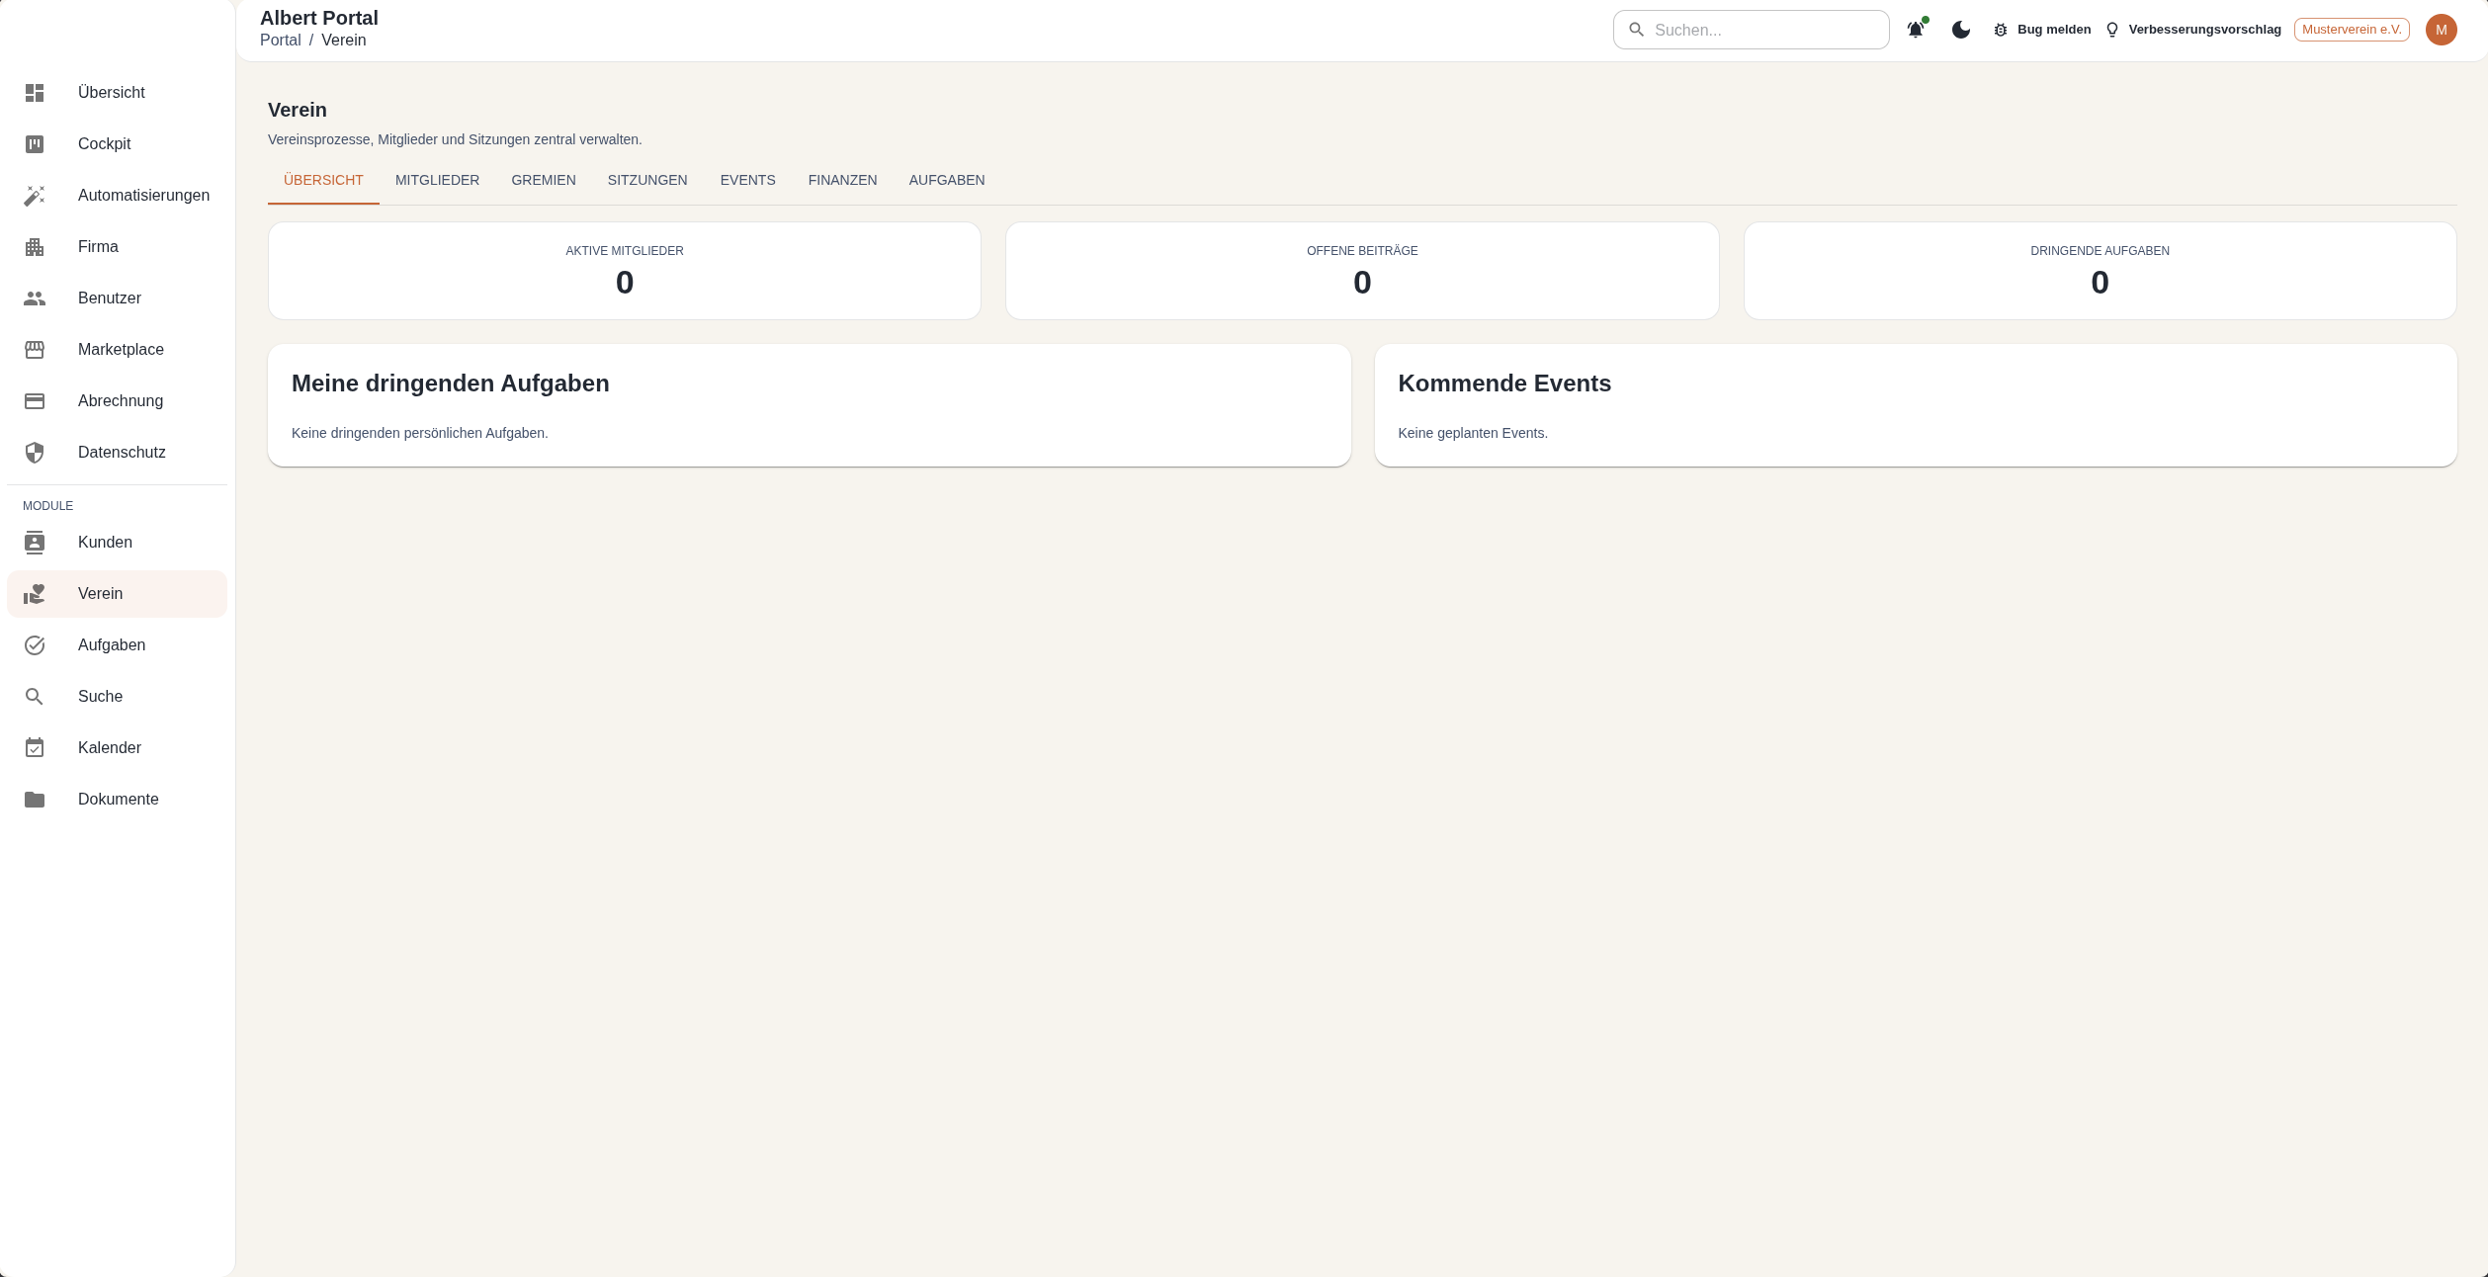
Task: Click 'Keine dringenden persönlichen Aufgaben.' text
Action: pyautogui.click(x=420, y=433)
